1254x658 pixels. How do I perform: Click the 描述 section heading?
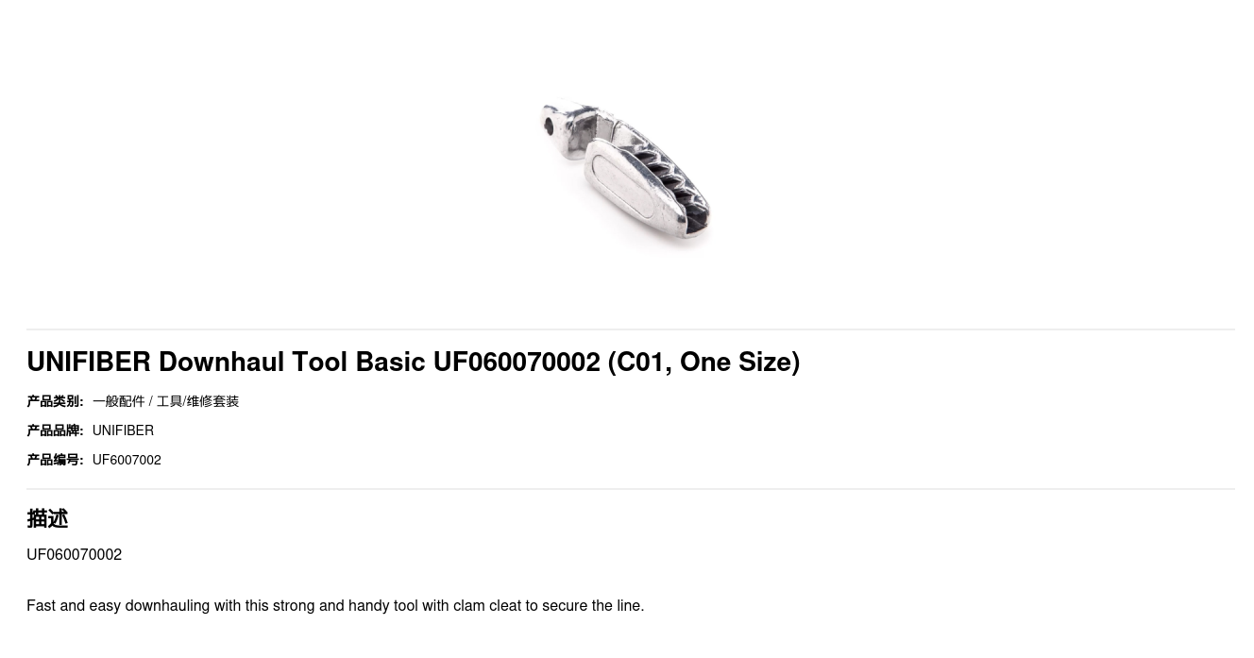[47, 518]
